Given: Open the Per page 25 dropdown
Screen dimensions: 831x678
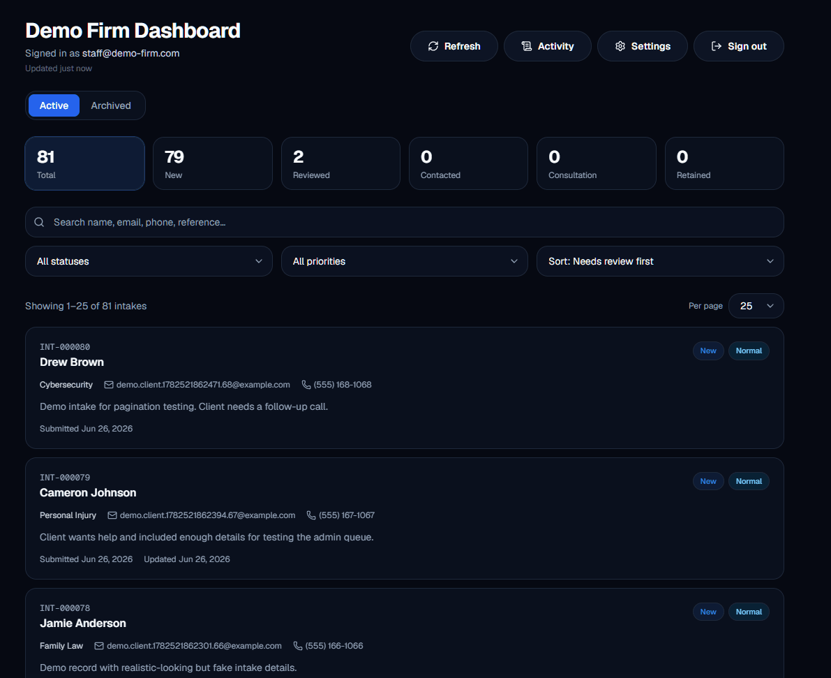Looking at the screenshot, I should point(756,306).
